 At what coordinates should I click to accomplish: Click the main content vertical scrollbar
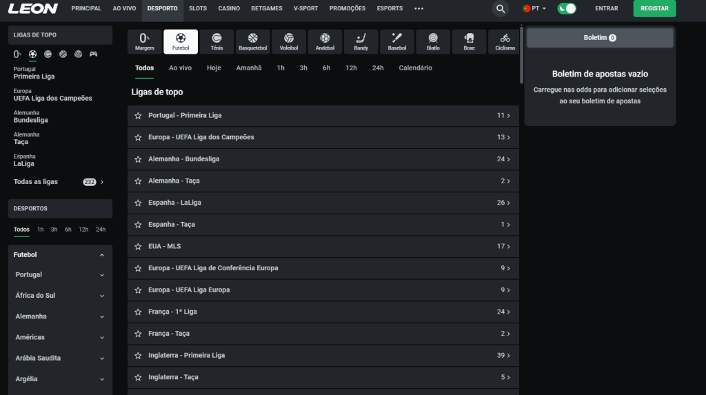click(x=521, y=55)
